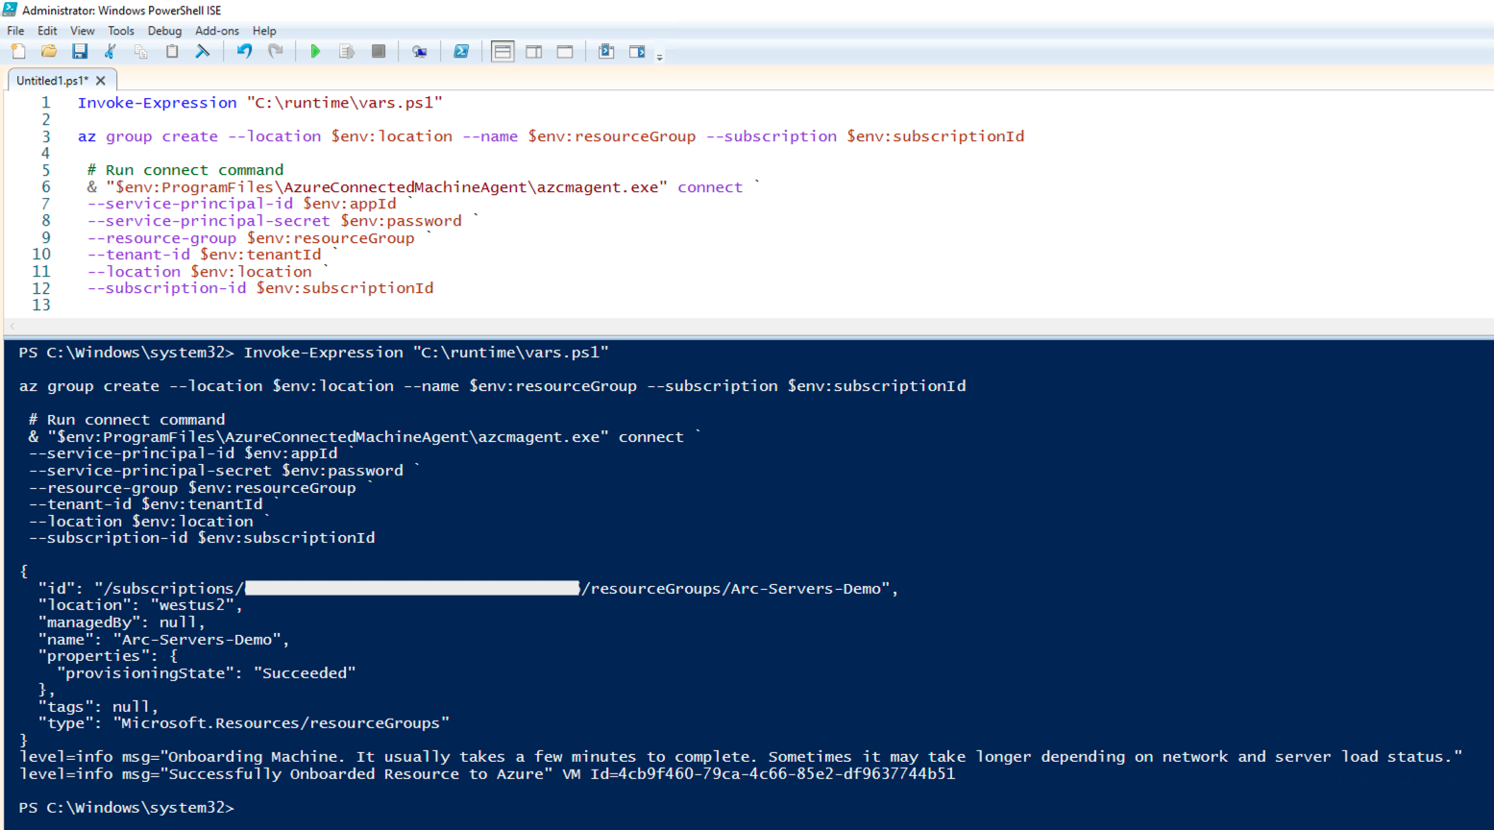
Task: Click the PowerShell ISE title bar app icon
Action: [10, 10]
